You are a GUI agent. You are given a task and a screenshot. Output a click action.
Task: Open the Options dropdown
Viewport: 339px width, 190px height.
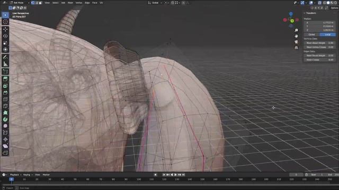tap(334, 8)
